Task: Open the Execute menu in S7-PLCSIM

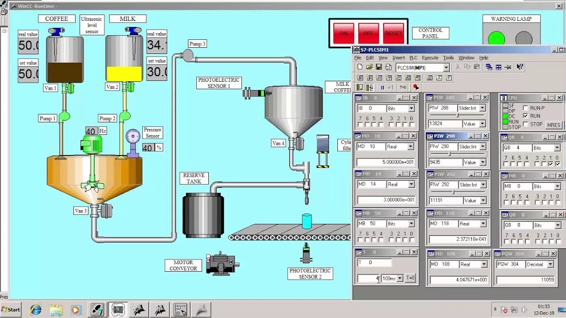Action: 430,57
